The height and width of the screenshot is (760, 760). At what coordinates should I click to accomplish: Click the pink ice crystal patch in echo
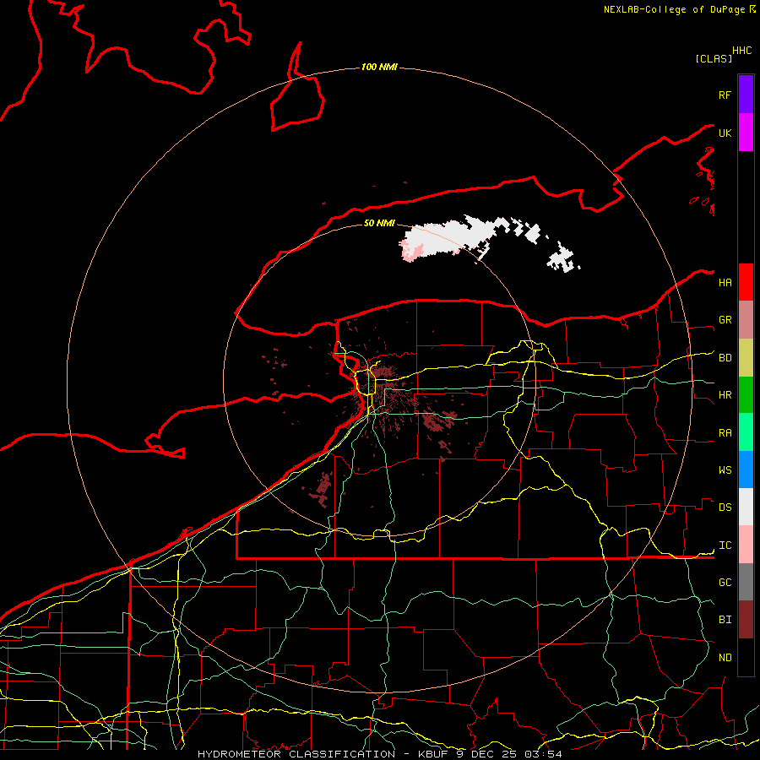(x=413, y=251)
